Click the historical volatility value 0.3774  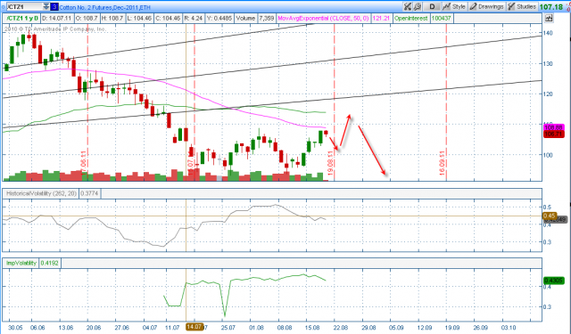tap(89, 193)
